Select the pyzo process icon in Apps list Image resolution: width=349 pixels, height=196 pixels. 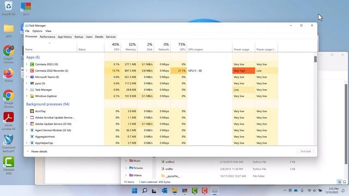(x=32, y=83)
